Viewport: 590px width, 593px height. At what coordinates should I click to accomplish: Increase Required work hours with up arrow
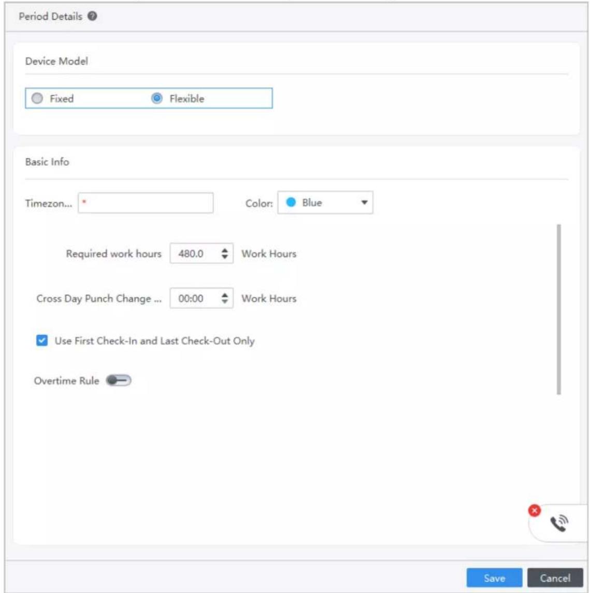[x=225, y=250]
